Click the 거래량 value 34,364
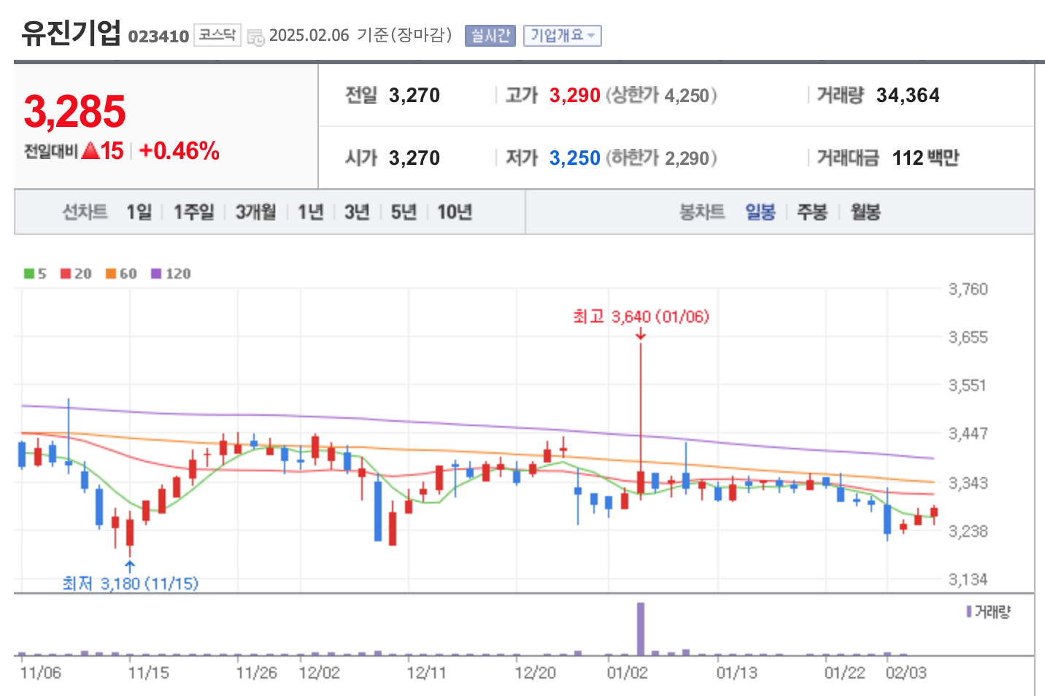 pos(908,96)
